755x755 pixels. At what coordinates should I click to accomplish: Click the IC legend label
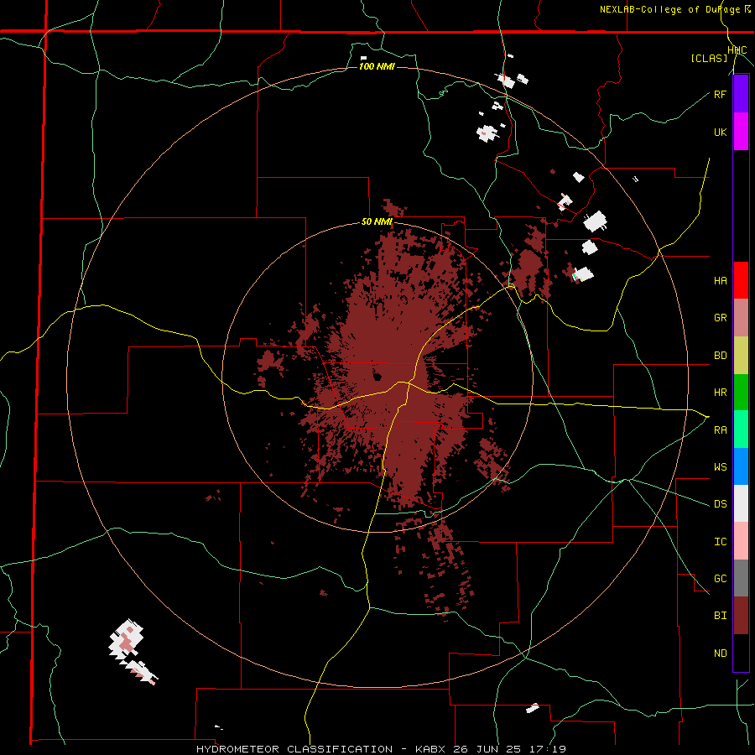[x=720, y=542]
